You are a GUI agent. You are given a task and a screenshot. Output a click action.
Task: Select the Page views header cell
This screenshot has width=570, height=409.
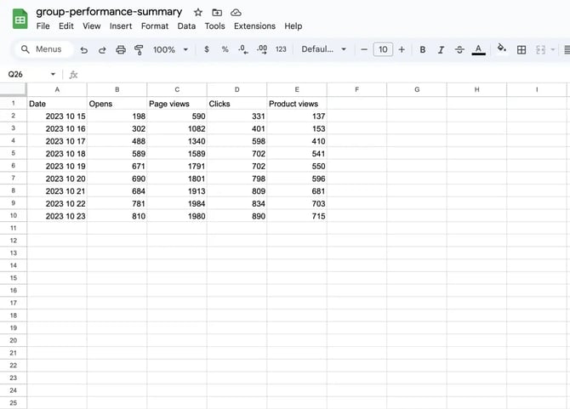(x=177, y=104)
